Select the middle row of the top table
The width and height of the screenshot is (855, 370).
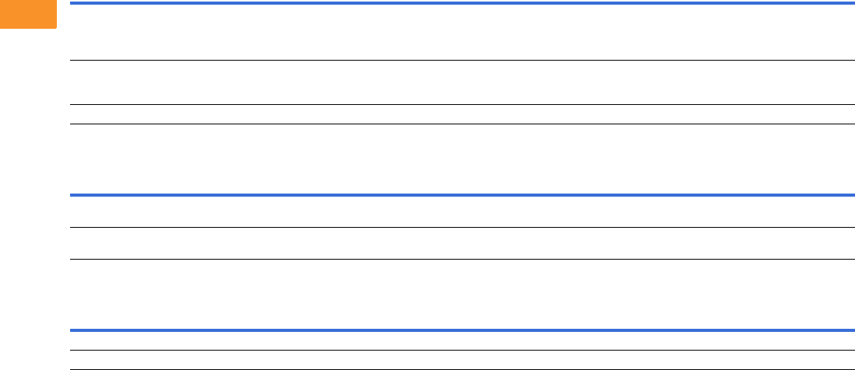pyautogui.click(x=463, y=82)
